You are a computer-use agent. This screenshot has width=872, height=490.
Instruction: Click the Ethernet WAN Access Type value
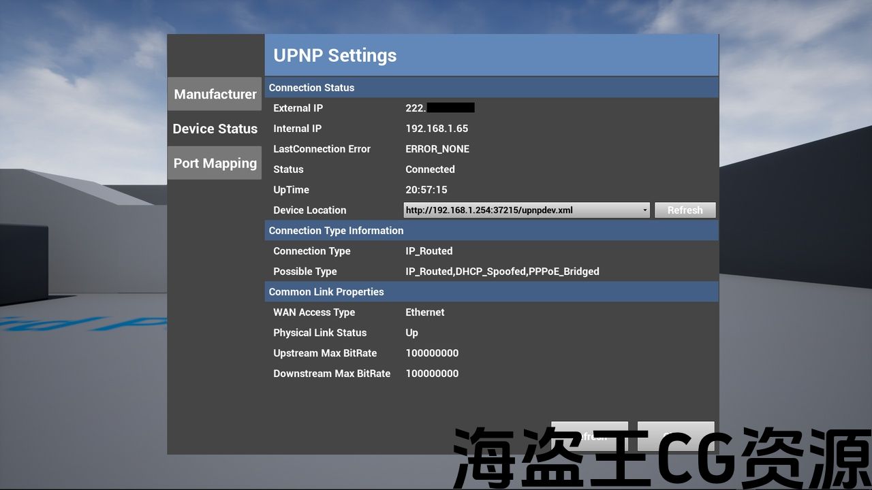(425, 312)
